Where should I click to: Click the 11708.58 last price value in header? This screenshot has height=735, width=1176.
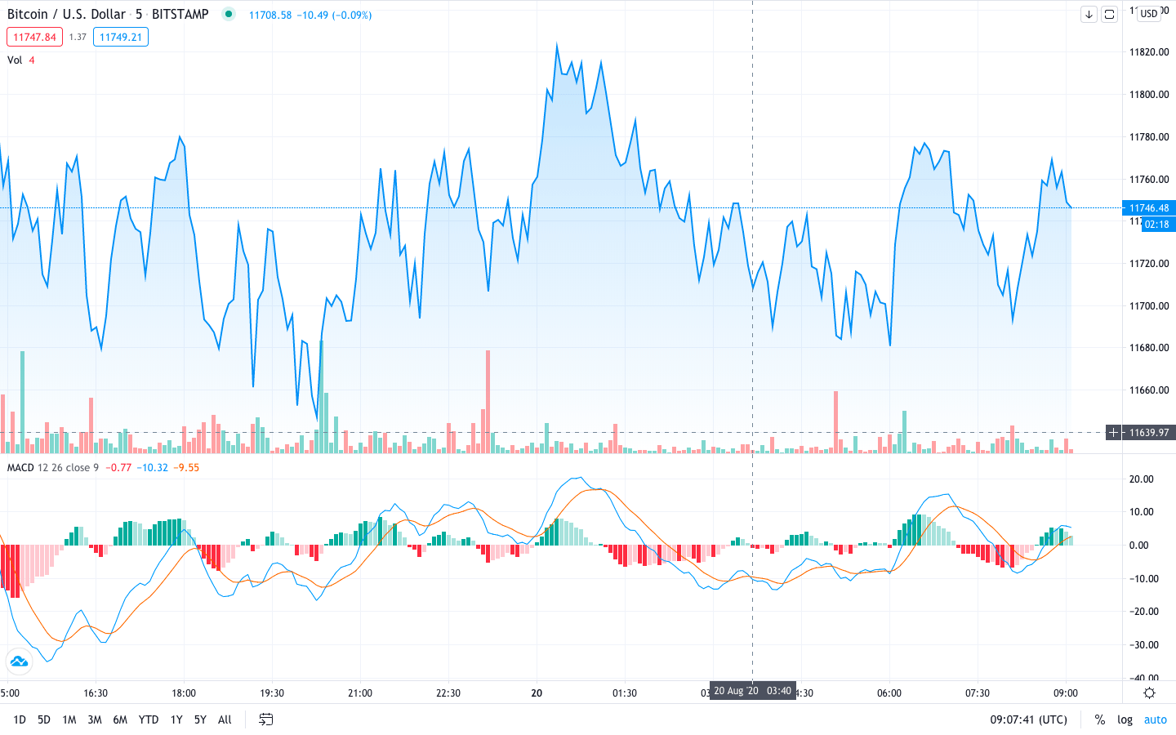pos(270,15)
